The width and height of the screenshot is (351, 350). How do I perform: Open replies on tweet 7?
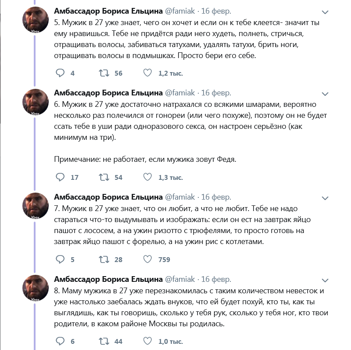61,259
